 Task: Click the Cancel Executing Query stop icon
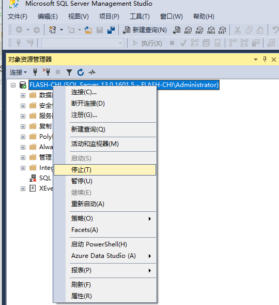coord(172,43)
